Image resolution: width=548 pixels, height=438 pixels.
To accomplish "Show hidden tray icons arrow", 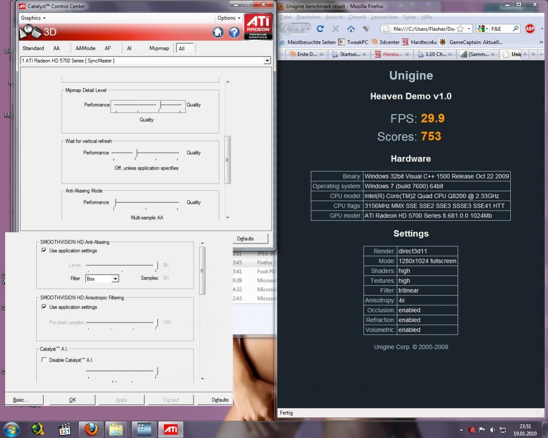I will (x=461, y=429).
